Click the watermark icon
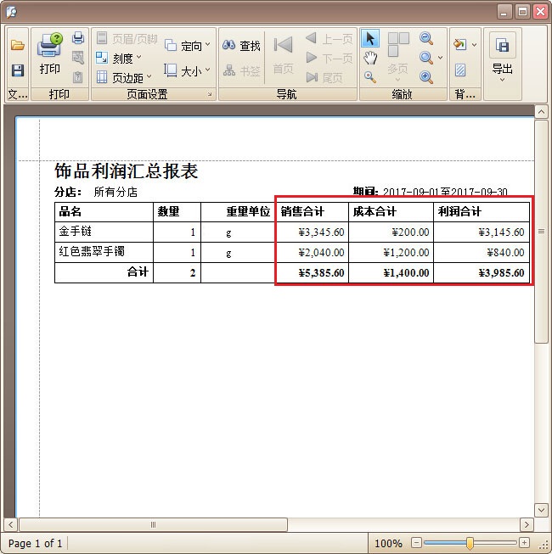Image resolution: width=552 pixels, height=554 pixels. click(460, 70)
